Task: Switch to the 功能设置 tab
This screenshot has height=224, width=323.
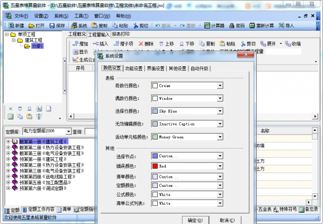Action: (134, 68)
